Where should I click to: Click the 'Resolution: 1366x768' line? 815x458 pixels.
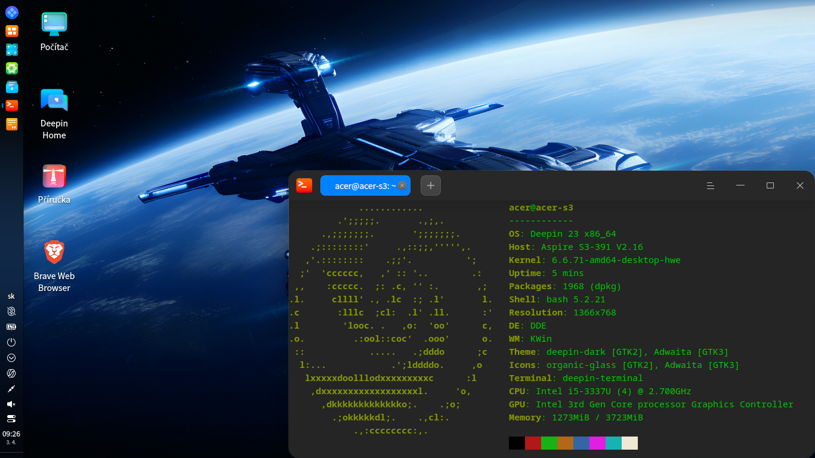pos(563,312)
